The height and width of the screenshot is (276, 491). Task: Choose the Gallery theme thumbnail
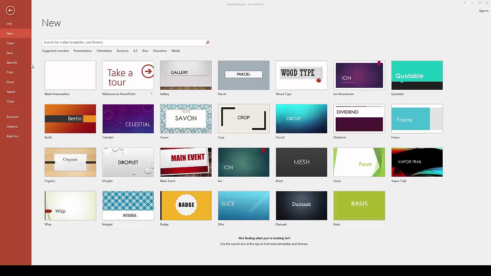tap(186, 75)
